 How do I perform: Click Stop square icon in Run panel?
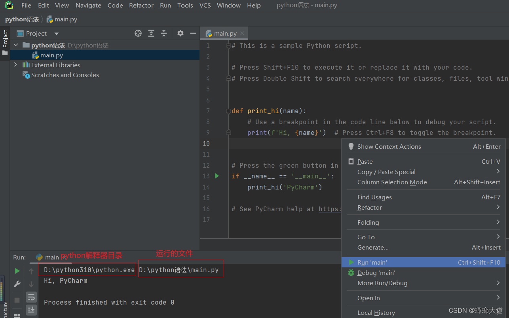[x=17, y=300]
